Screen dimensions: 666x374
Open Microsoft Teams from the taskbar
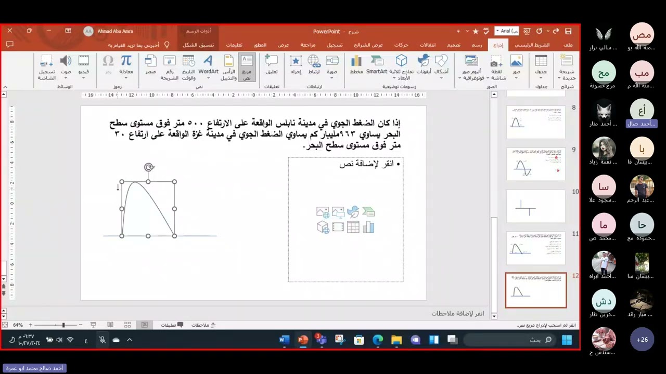point(321,340)
